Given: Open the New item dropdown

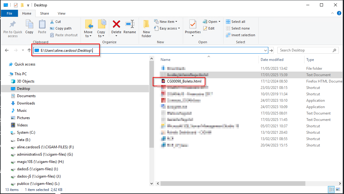Looking at the screenshot, I should click(x=166, y=22).
